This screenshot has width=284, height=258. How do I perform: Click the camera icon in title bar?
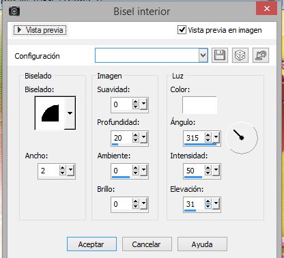[x=14, y=11]
